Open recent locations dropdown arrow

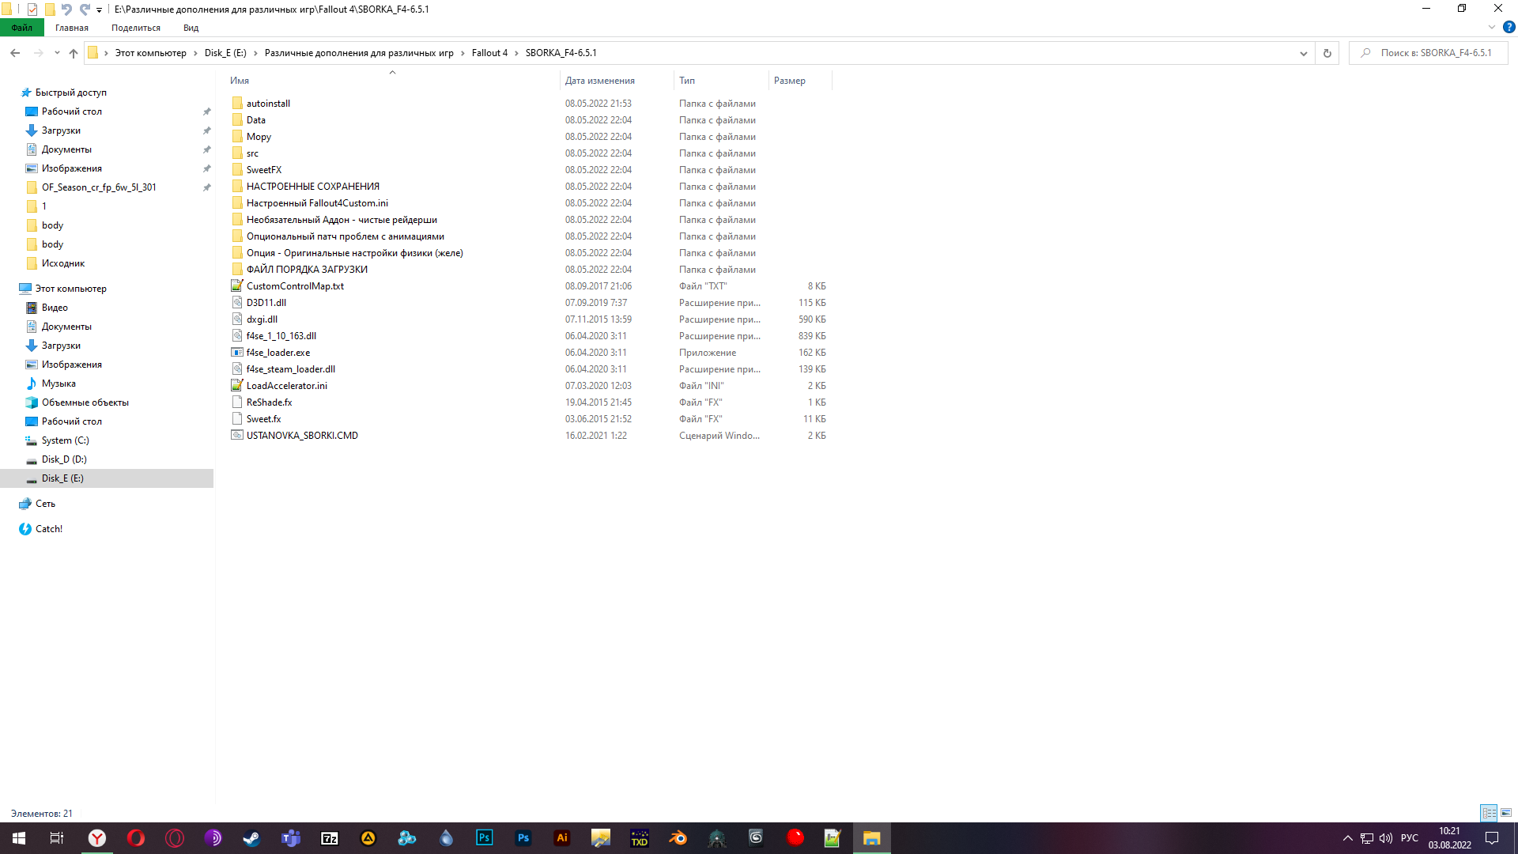(x=57, y=53)
